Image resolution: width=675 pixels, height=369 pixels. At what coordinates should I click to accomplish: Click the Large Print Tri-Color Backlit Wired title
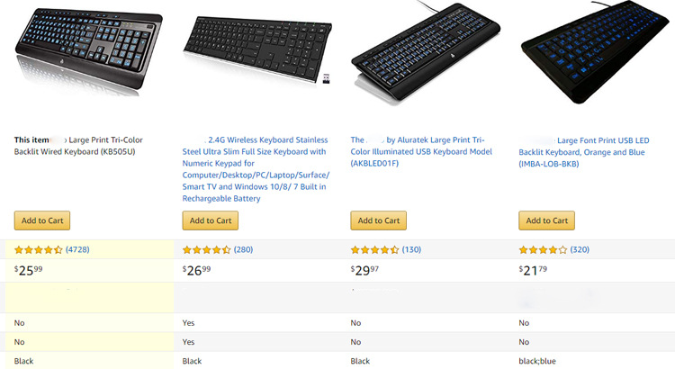[81, 147]
